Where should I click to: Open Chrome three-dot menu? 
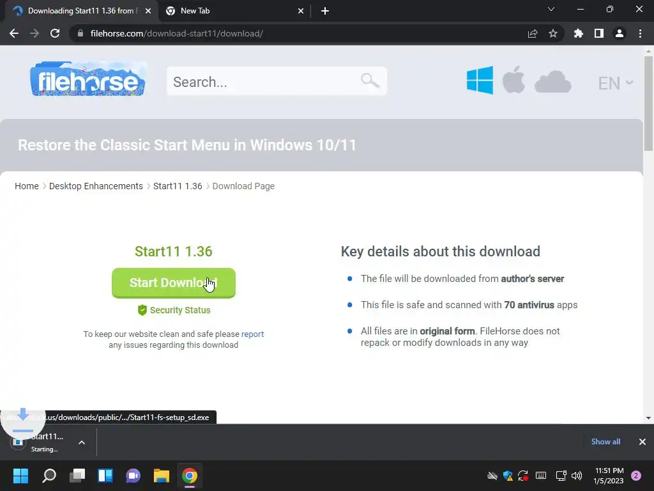[x=640, y=33]
